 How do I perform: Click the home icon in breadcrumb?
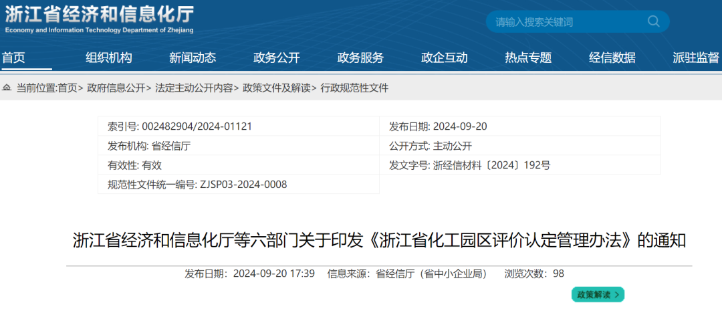coord(7,88)
